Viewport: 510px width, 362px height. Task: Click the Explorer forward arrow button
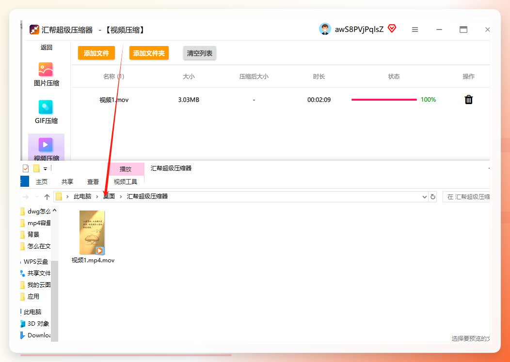point(26,197)
